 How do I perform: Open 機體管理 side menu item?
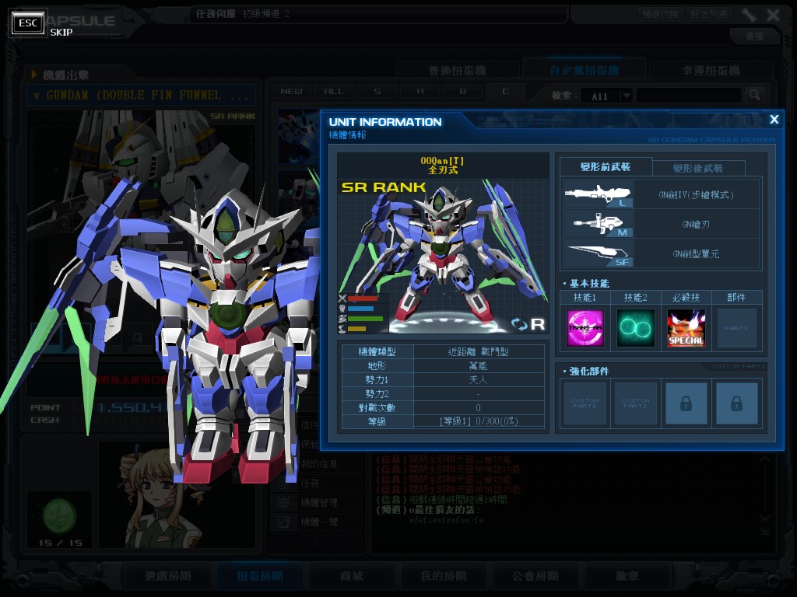click(317, 503)
